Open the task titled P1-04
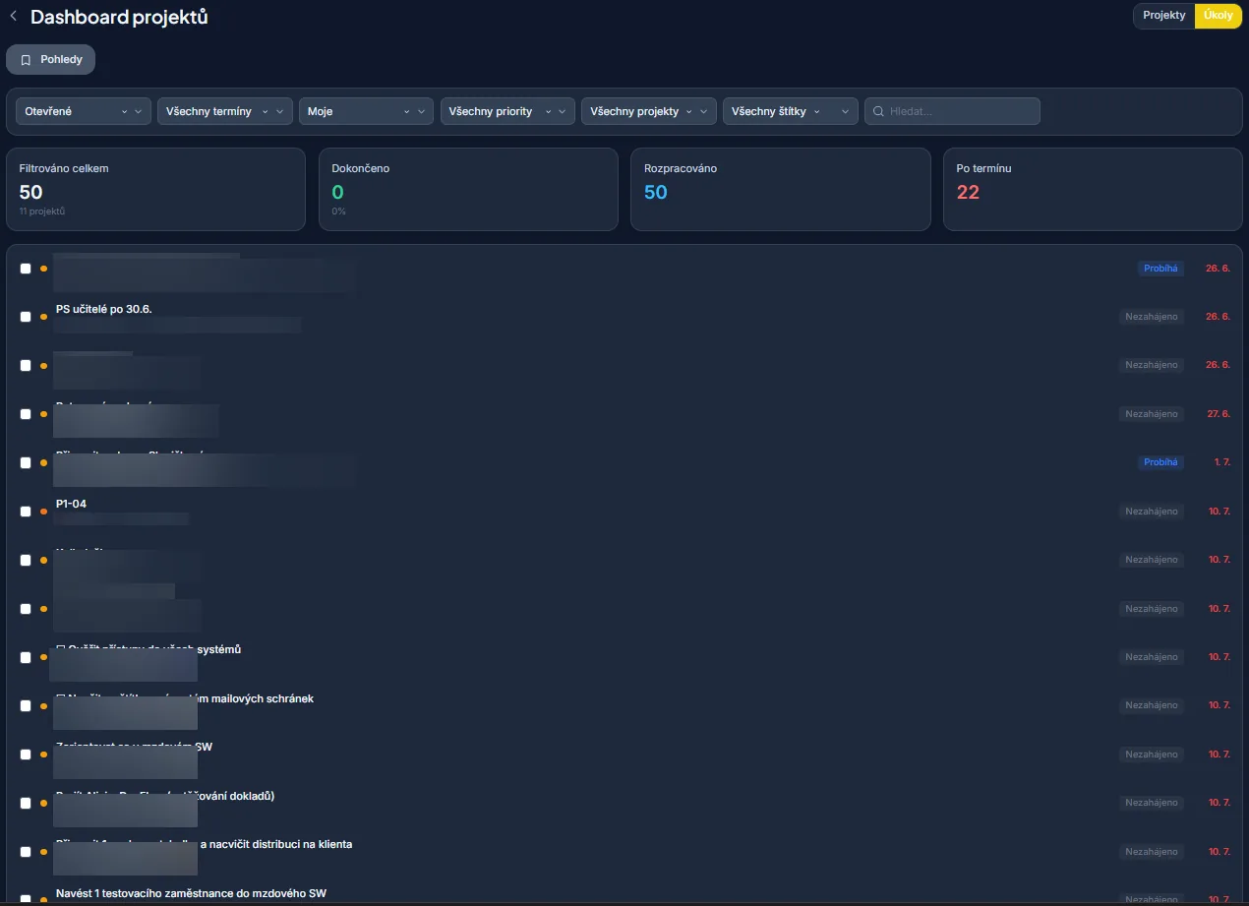This screenshot has height=906, width=1249. tap(72, 504)
